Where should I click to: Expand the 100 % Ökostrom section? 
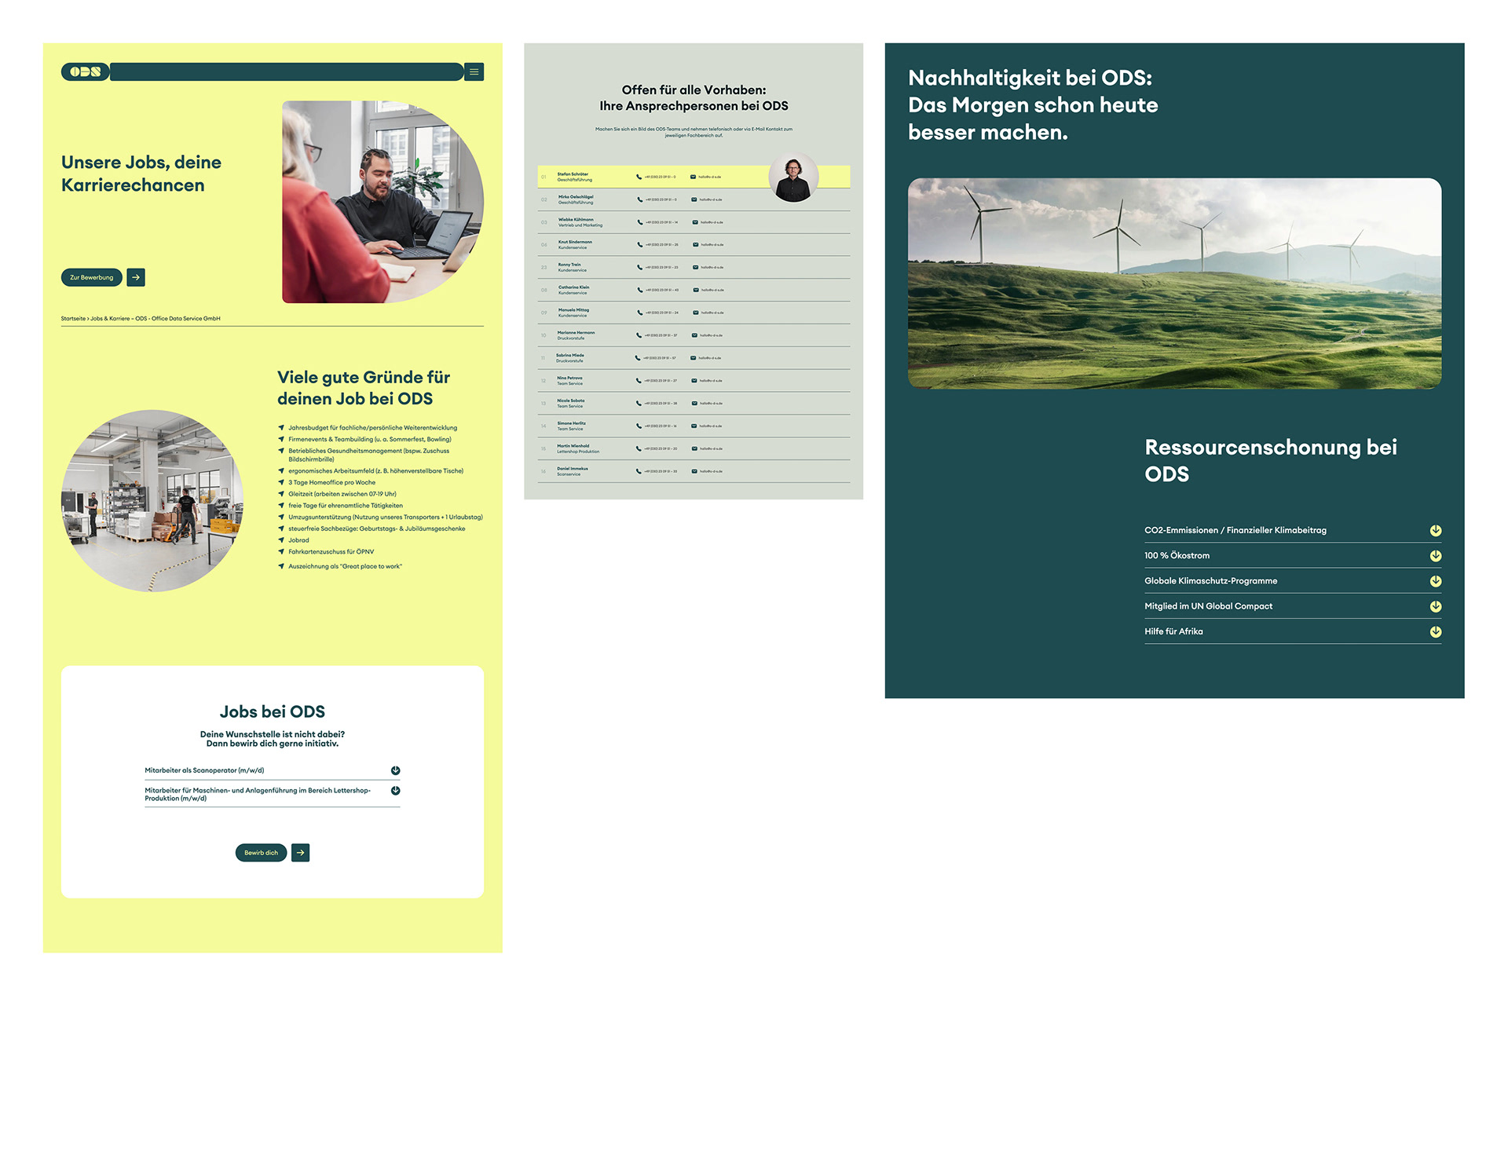tap(1435, 556)
